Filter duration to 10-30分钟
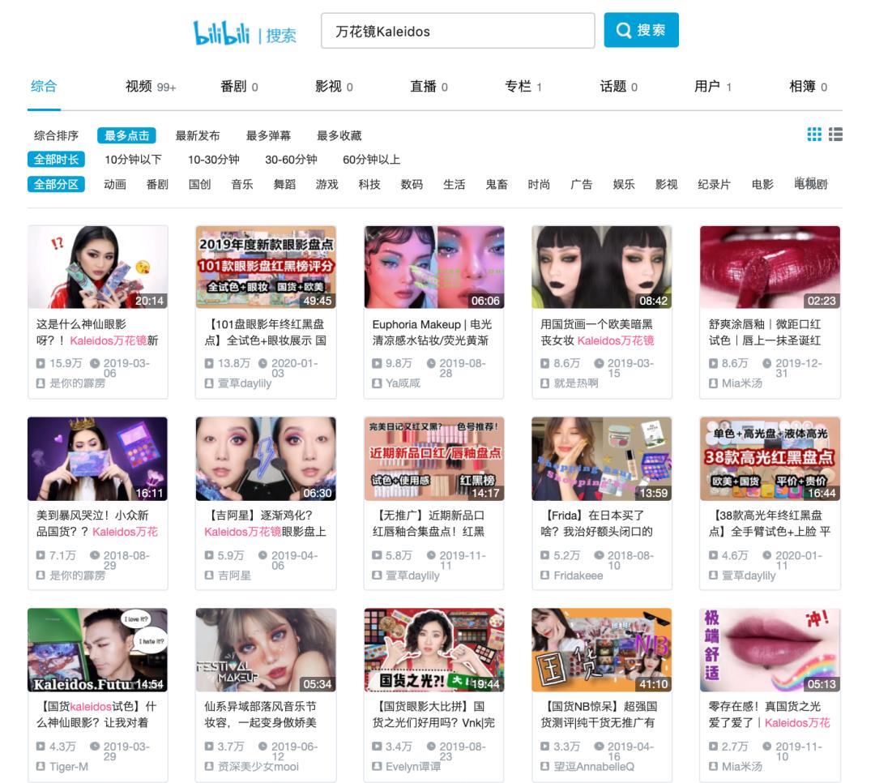The width and height of the screenshot is (875, 783). [x=214, y=160]
